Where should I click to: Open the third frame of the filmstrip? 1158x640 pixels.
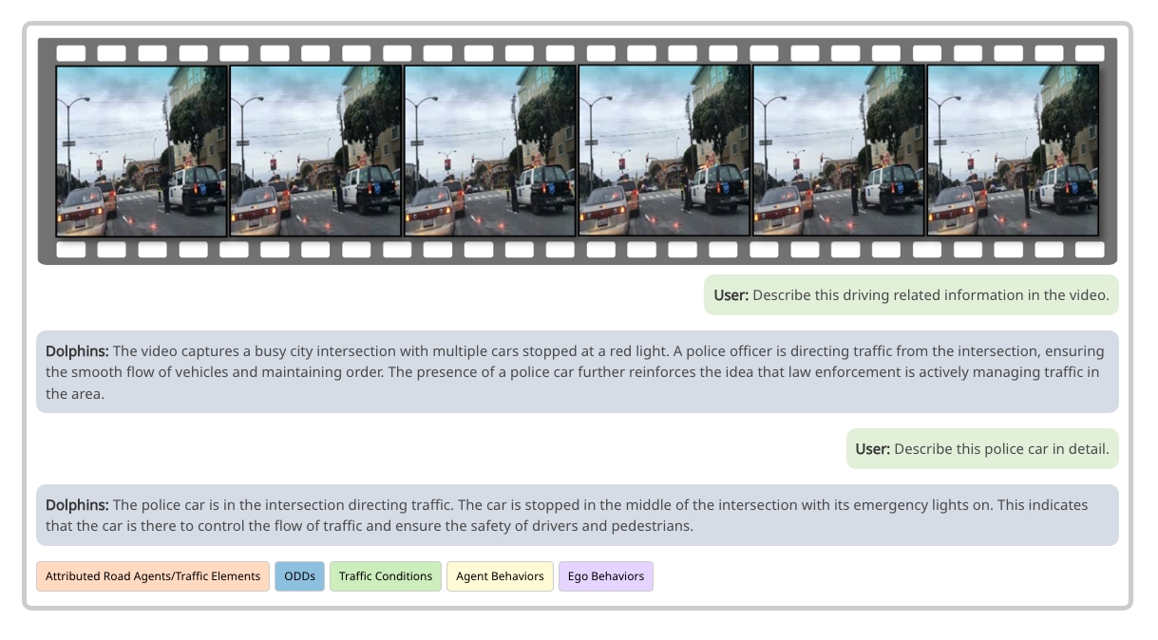490,150
